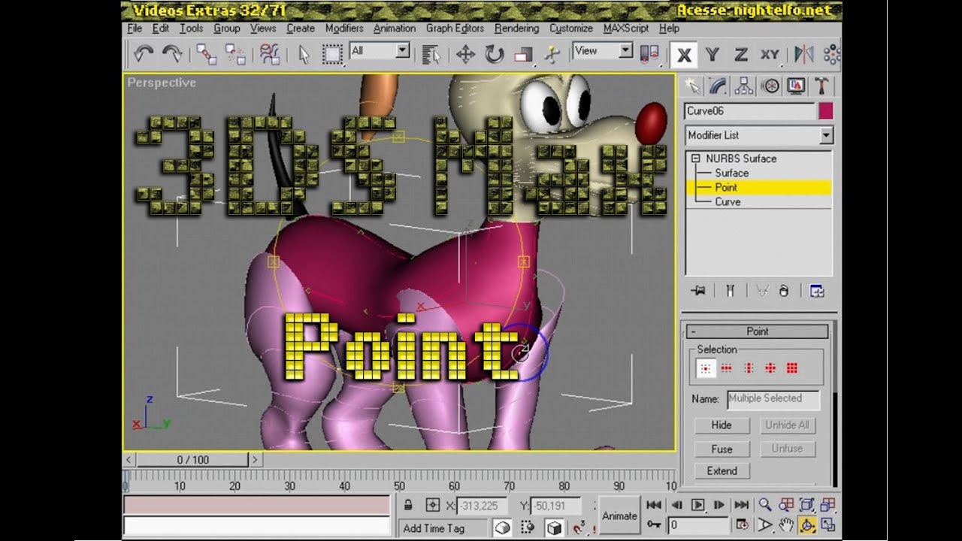The height and width of the screenshot is (541, 962).
Task: Click the Extend button
Action: coord(721,471)
